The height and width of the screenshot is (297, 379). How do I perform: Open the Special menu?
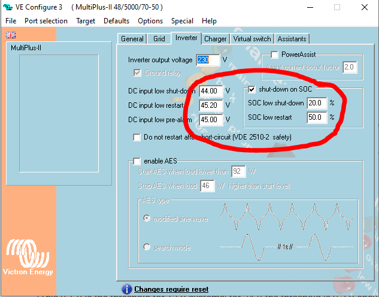[182, 20]
